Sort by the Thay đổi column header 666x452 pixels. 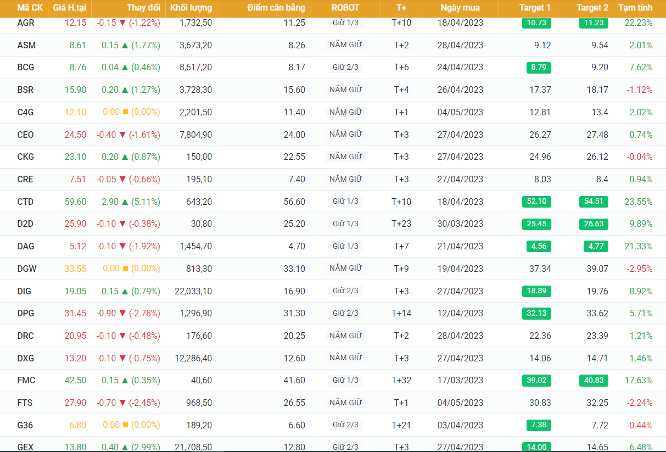(143, 8)
